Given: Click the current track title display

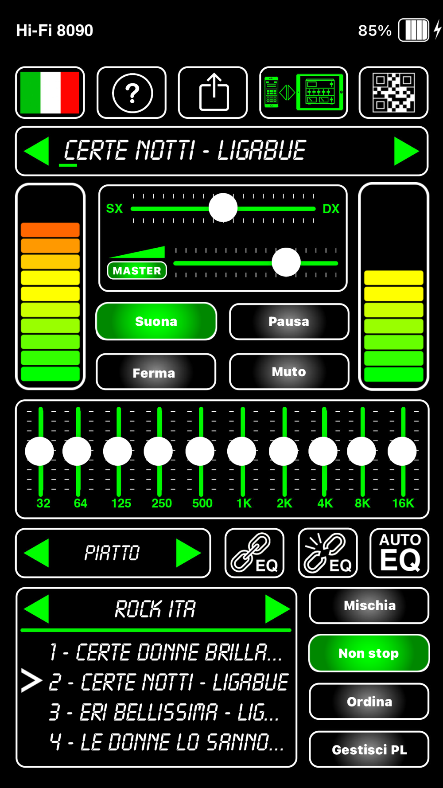Looking at the screenshot, I should [185, 151].
